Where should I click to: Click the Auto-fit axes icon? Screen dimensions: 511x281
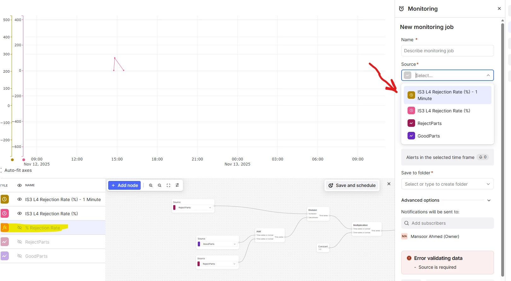[1, 170]
